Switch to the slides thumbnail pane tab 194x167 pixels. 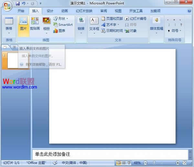tap(5, 47)
